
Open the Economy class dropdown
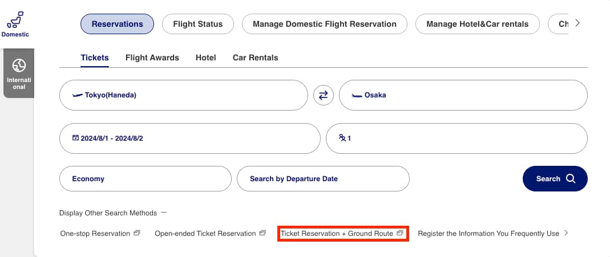[x=145, y=179]
